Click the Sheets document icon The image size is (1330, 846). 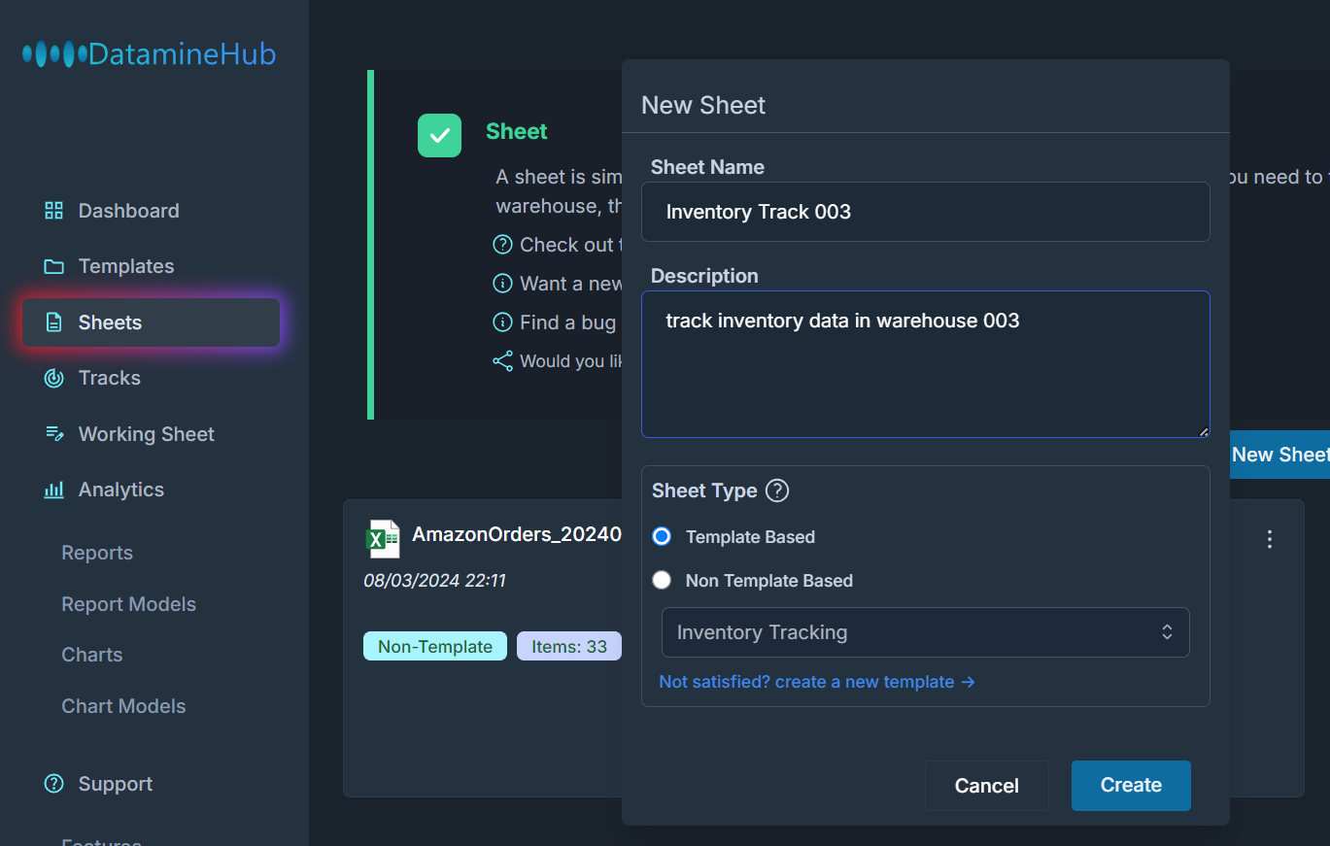pos(54,322)
